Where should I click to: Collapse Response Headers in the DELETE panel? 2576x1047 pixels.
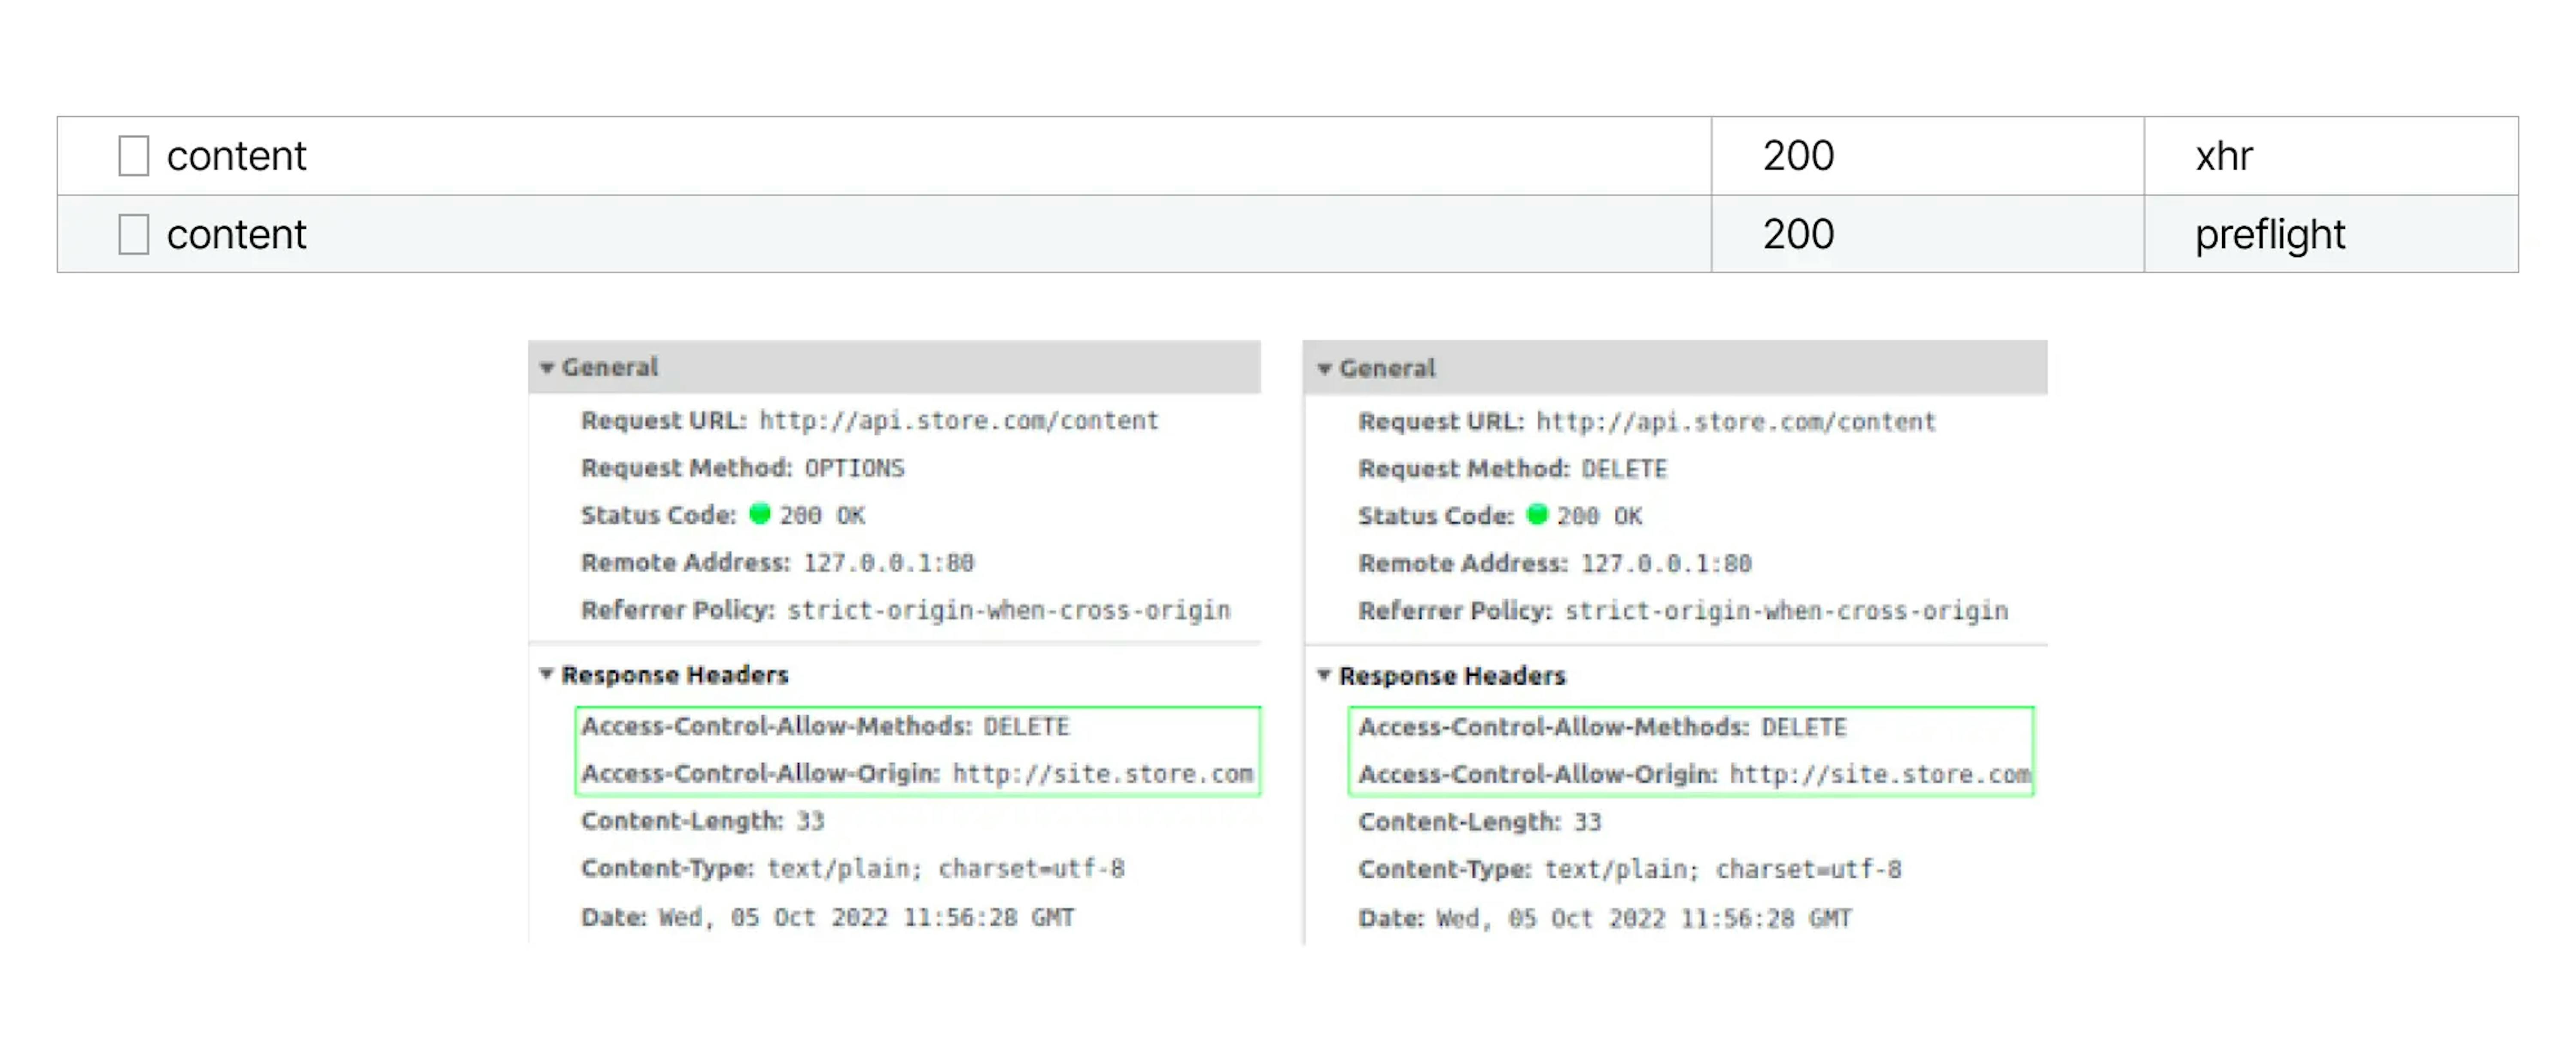[x=1324, y=675]
